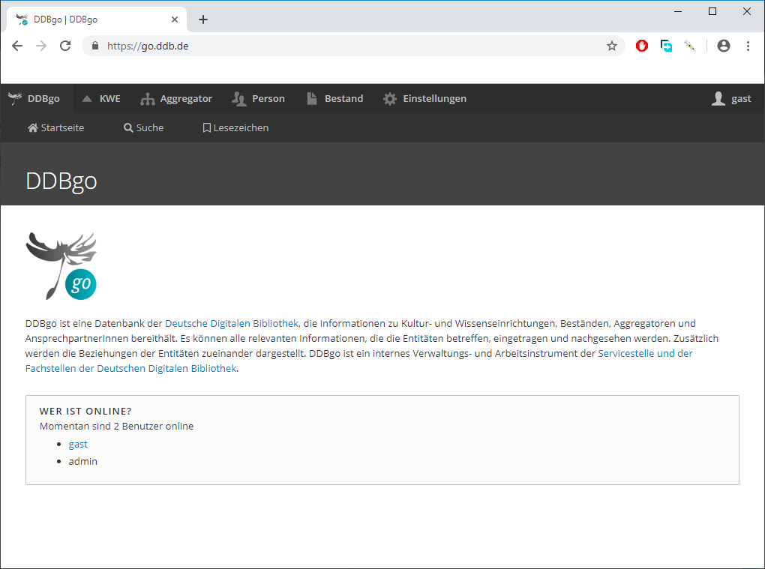Click 'Momentan sind 2 Benutzer online' text

click(x=116, y=426)
